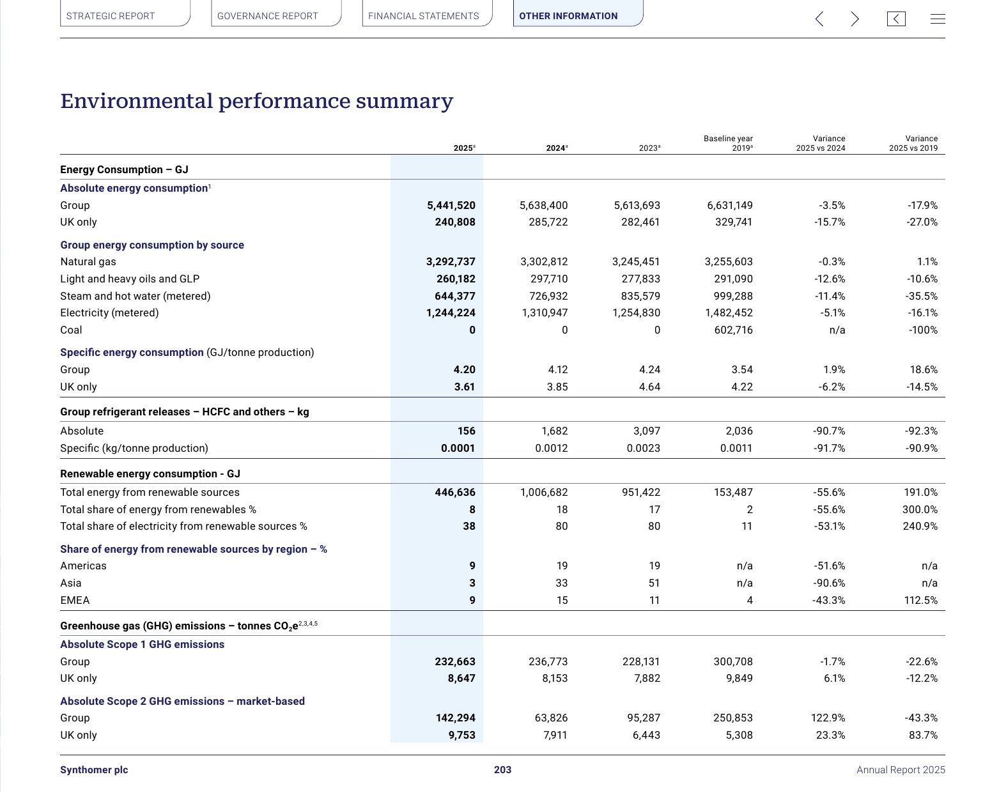
Task: Click 'Total energy from renewable sources' label
Action: 150,493
